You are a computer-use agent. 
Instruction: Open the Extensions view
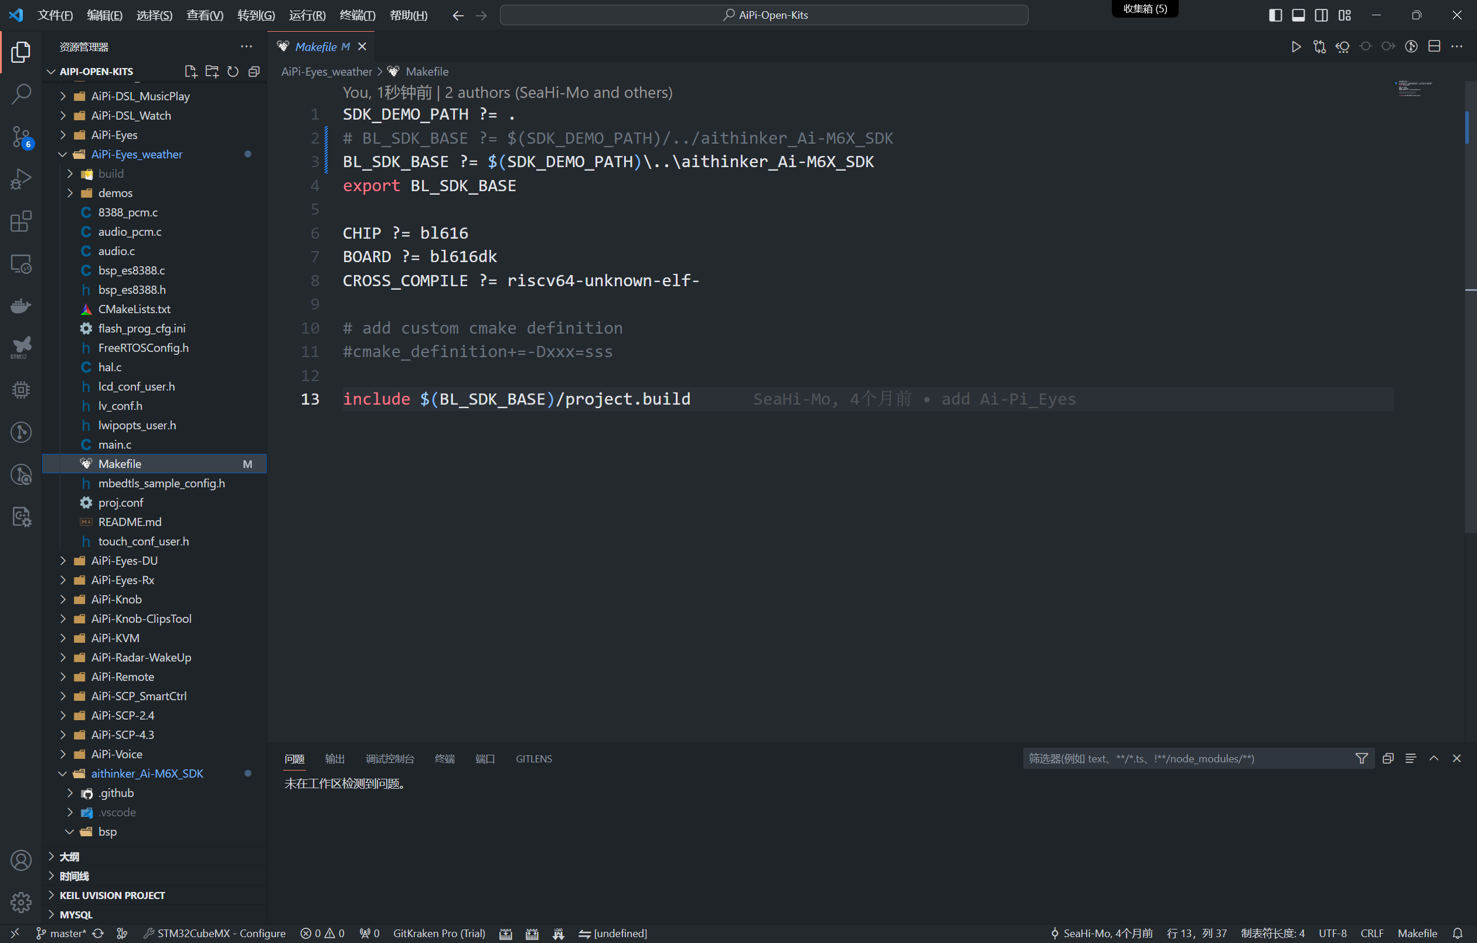pyautogui.click(x=21, y=222)
